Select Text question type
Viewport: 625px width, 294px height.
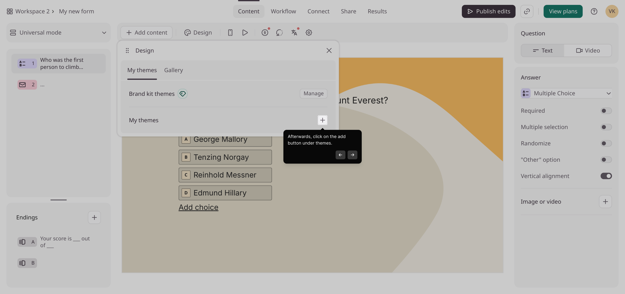[x=543, y=51]
